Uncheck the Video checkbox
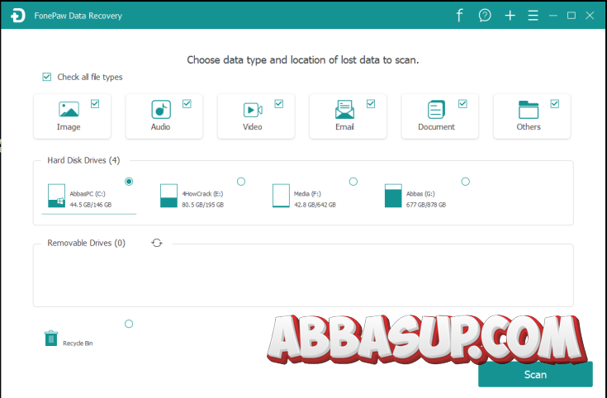This screenshot has height=398, width=607. pyautogui.click(x=279, y=104)
